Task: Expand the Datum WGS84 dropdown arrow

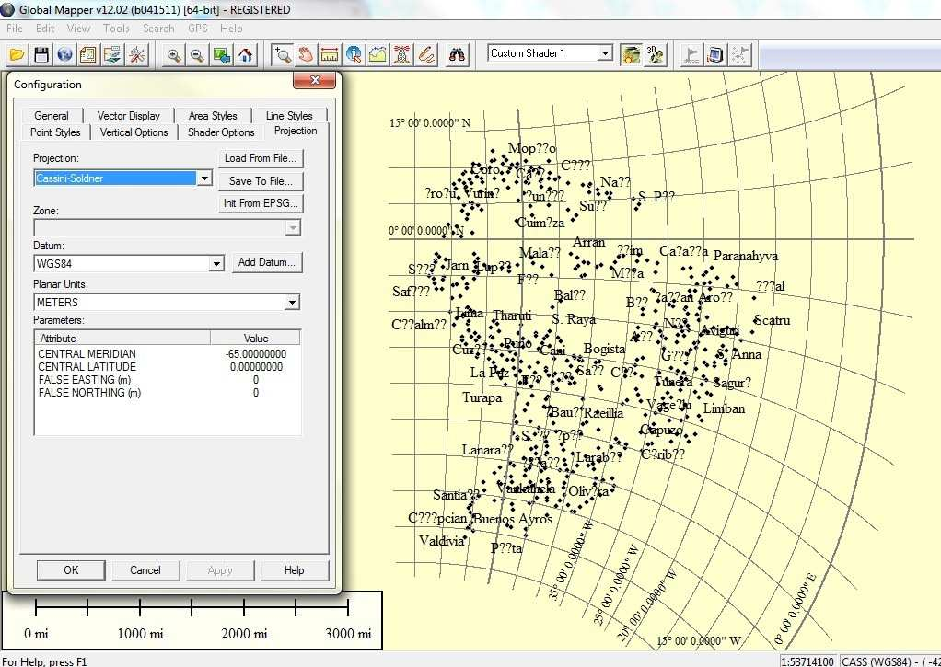Action: click(216, 263)
